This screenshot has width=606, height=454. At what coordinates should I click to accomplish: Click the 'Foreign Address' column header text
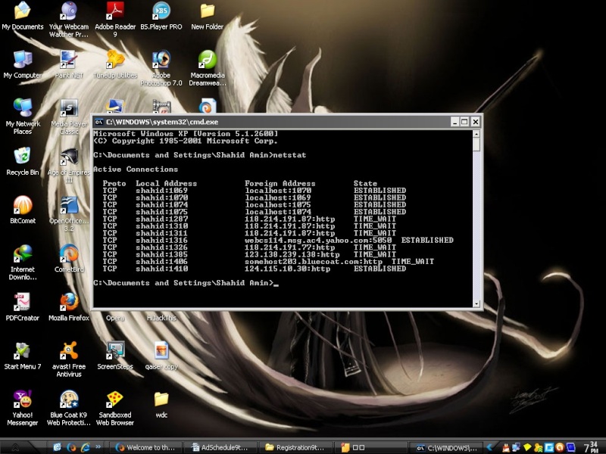[x=280, y=183]
